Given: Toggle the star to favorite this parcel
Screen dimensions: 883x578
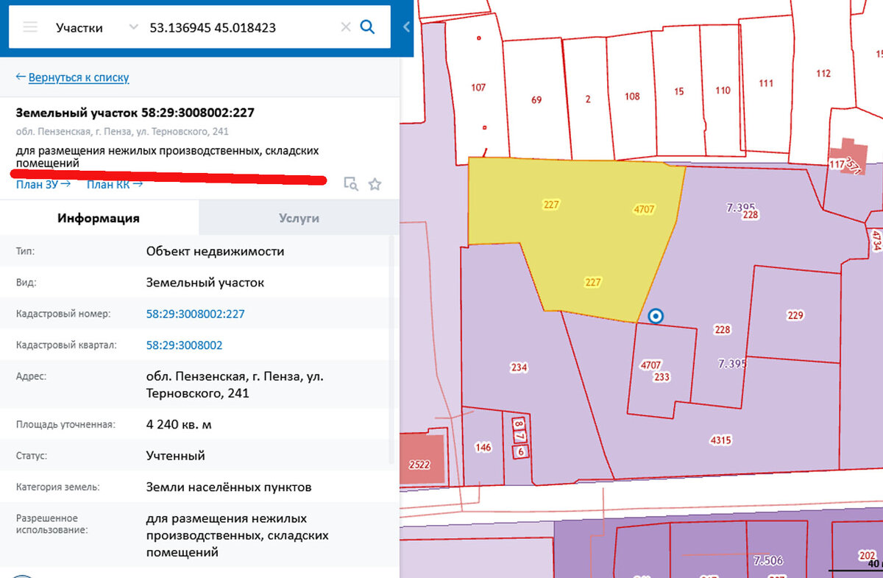Looking at the screenshot, I should click(375, 183).
